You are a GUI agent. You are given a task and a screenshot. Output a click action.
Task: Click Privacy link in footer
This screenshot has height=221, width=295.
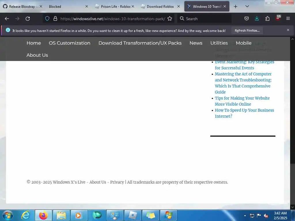(117, 182)
